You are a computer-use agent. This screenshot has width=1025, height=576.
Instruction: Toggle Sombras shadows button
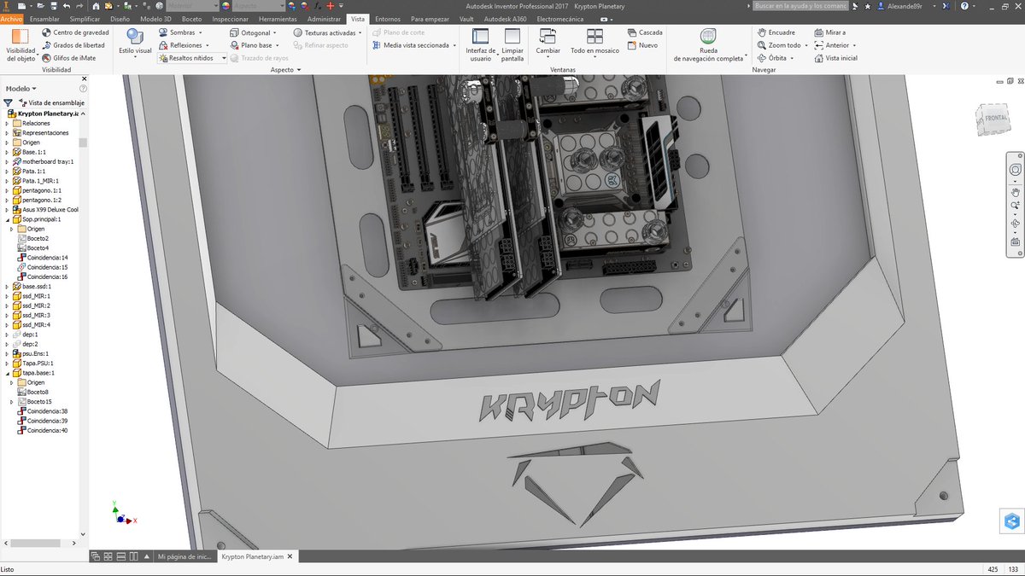tap(182, 32)
